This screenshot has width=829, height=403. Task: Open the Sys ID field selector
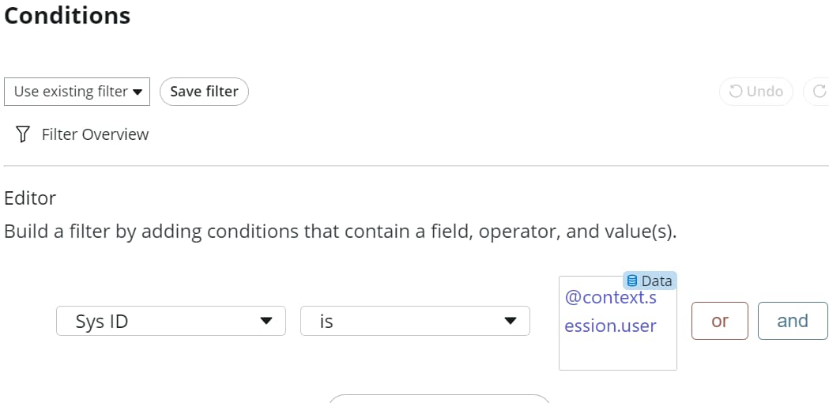171,321
